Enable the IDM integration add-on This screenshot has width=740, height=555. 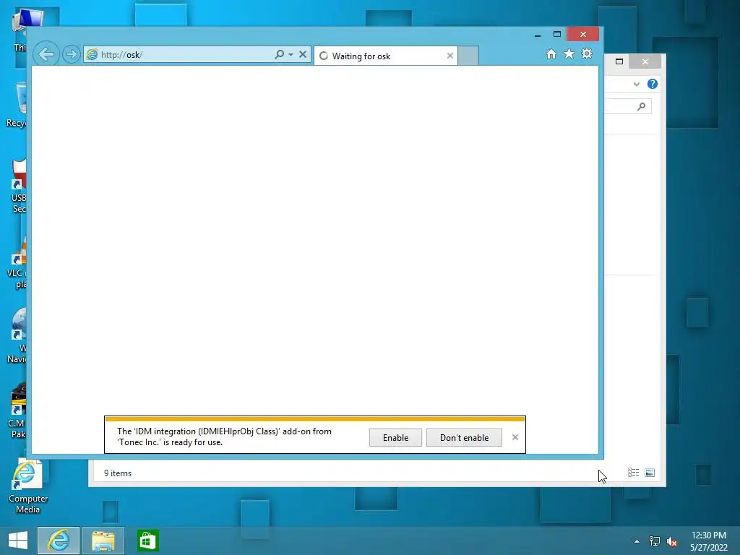pyautogui.click(x=395, y=437)
